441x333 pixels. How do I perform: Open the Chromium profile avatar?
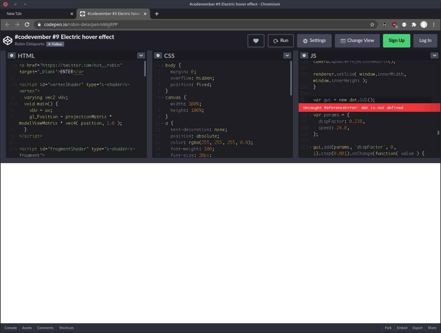(424, 24)
